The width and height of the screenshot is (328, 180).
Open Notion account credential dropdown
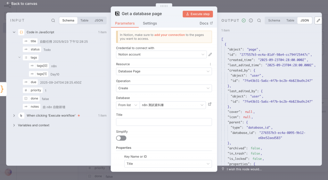pos(161,54)
